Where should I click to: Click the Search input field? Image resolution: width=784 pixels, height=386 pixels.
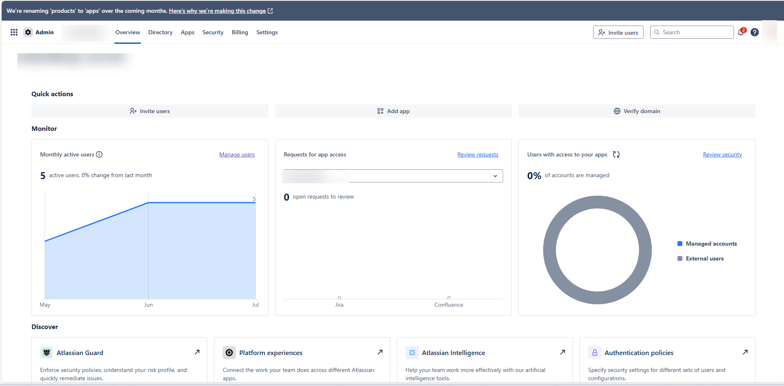(x=692, y=32)
